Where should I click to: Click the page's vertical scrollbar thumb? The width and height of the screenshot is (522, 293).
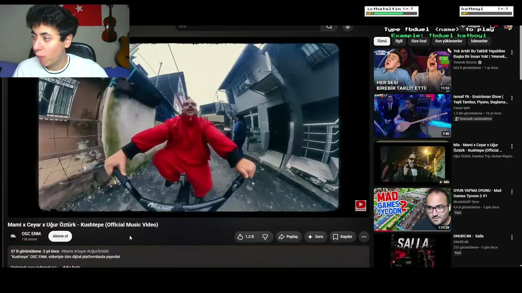[x=520, y=54]
